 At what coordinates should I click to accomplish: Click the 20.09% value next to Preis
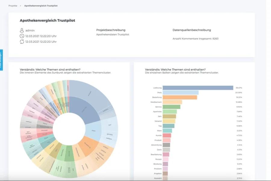(x=239, y=93)
